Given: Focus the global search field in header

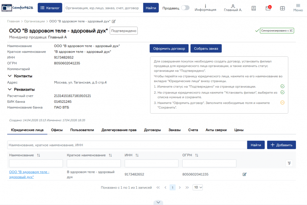Looking at the screenshot, I should point(103,8).
